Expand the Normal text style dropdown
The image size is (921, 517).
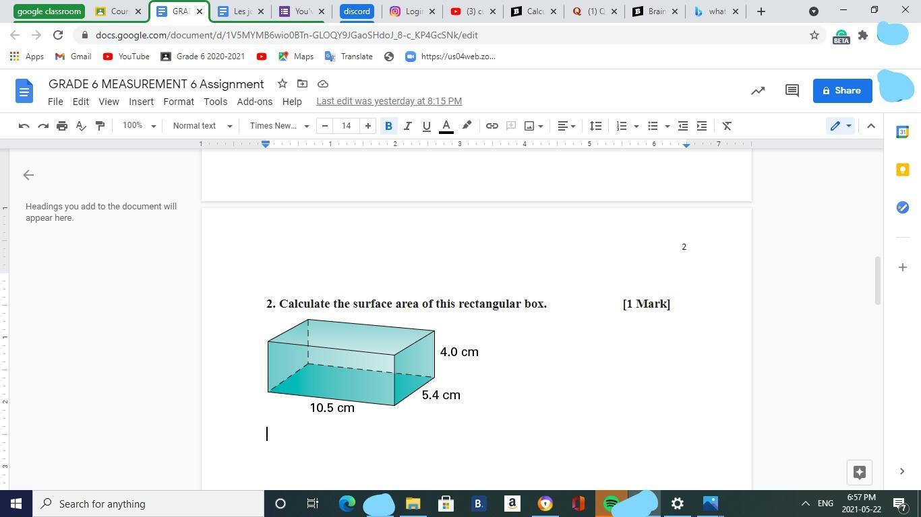pos(202,126)
